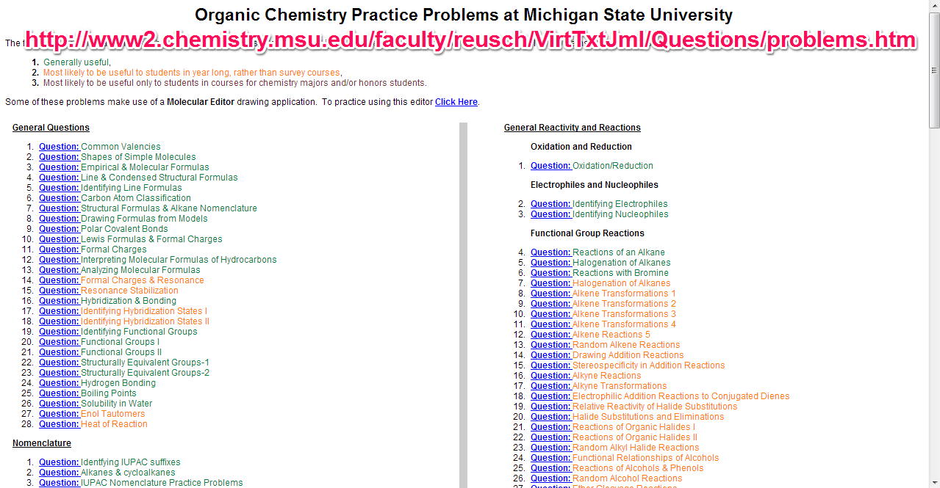Select Question link for Identifying Electrophiles
Screen dimensions: 940x488
click(x=550, y=204)
